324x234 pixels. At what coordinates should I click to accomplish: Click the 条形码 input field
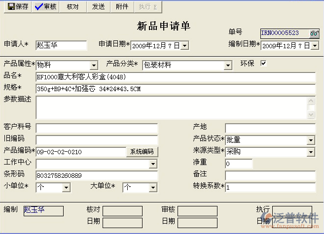tap(96, 175)
